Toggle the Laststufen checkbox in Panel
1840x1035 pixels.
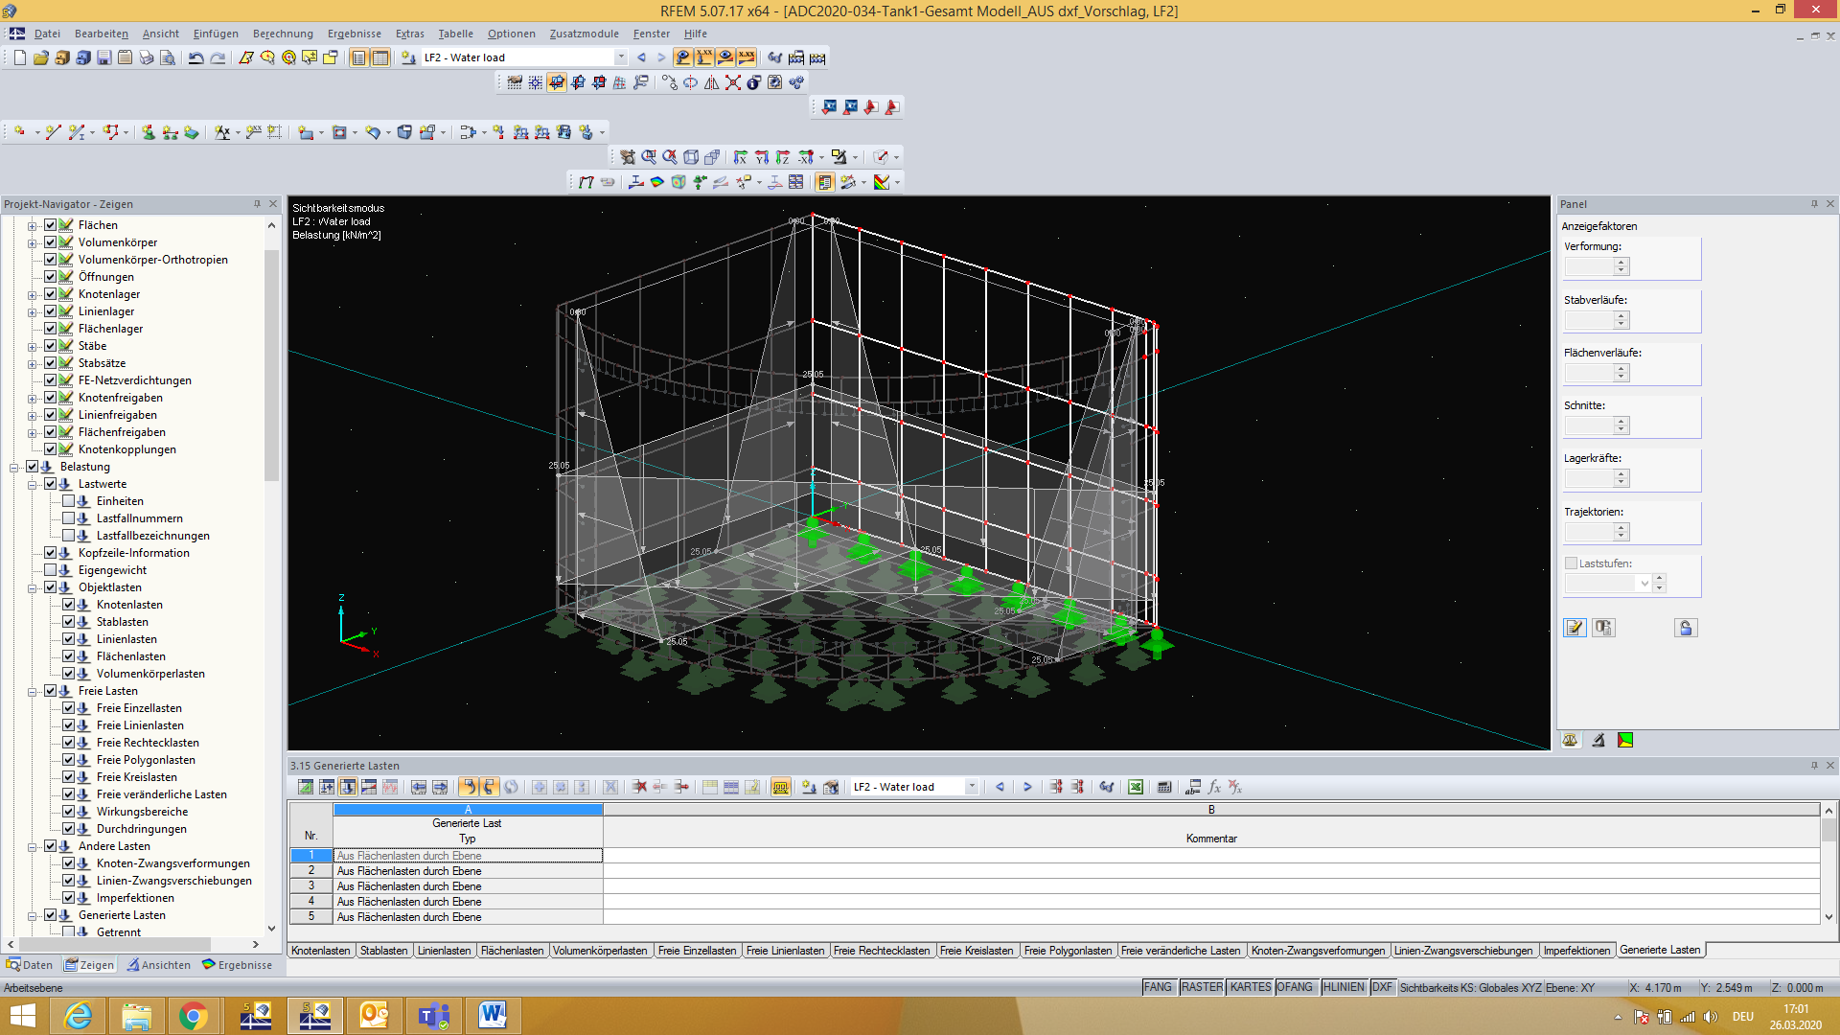pos(1571,563)
